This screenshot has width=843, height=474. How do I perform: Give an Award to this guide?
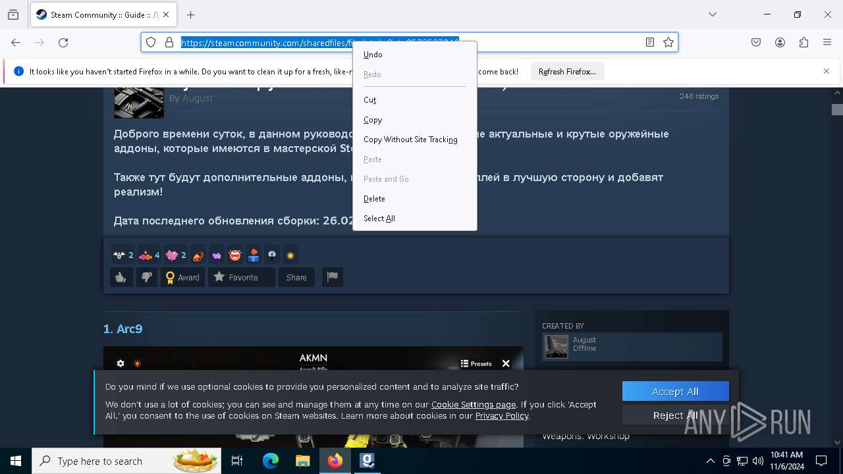[182, 277]
